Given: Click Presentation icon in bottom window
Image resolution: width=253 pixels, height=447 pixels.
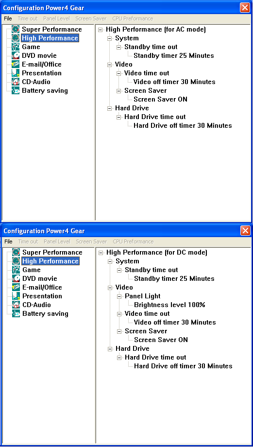Looking at the screenshot, I should click(x=16, y=296).
